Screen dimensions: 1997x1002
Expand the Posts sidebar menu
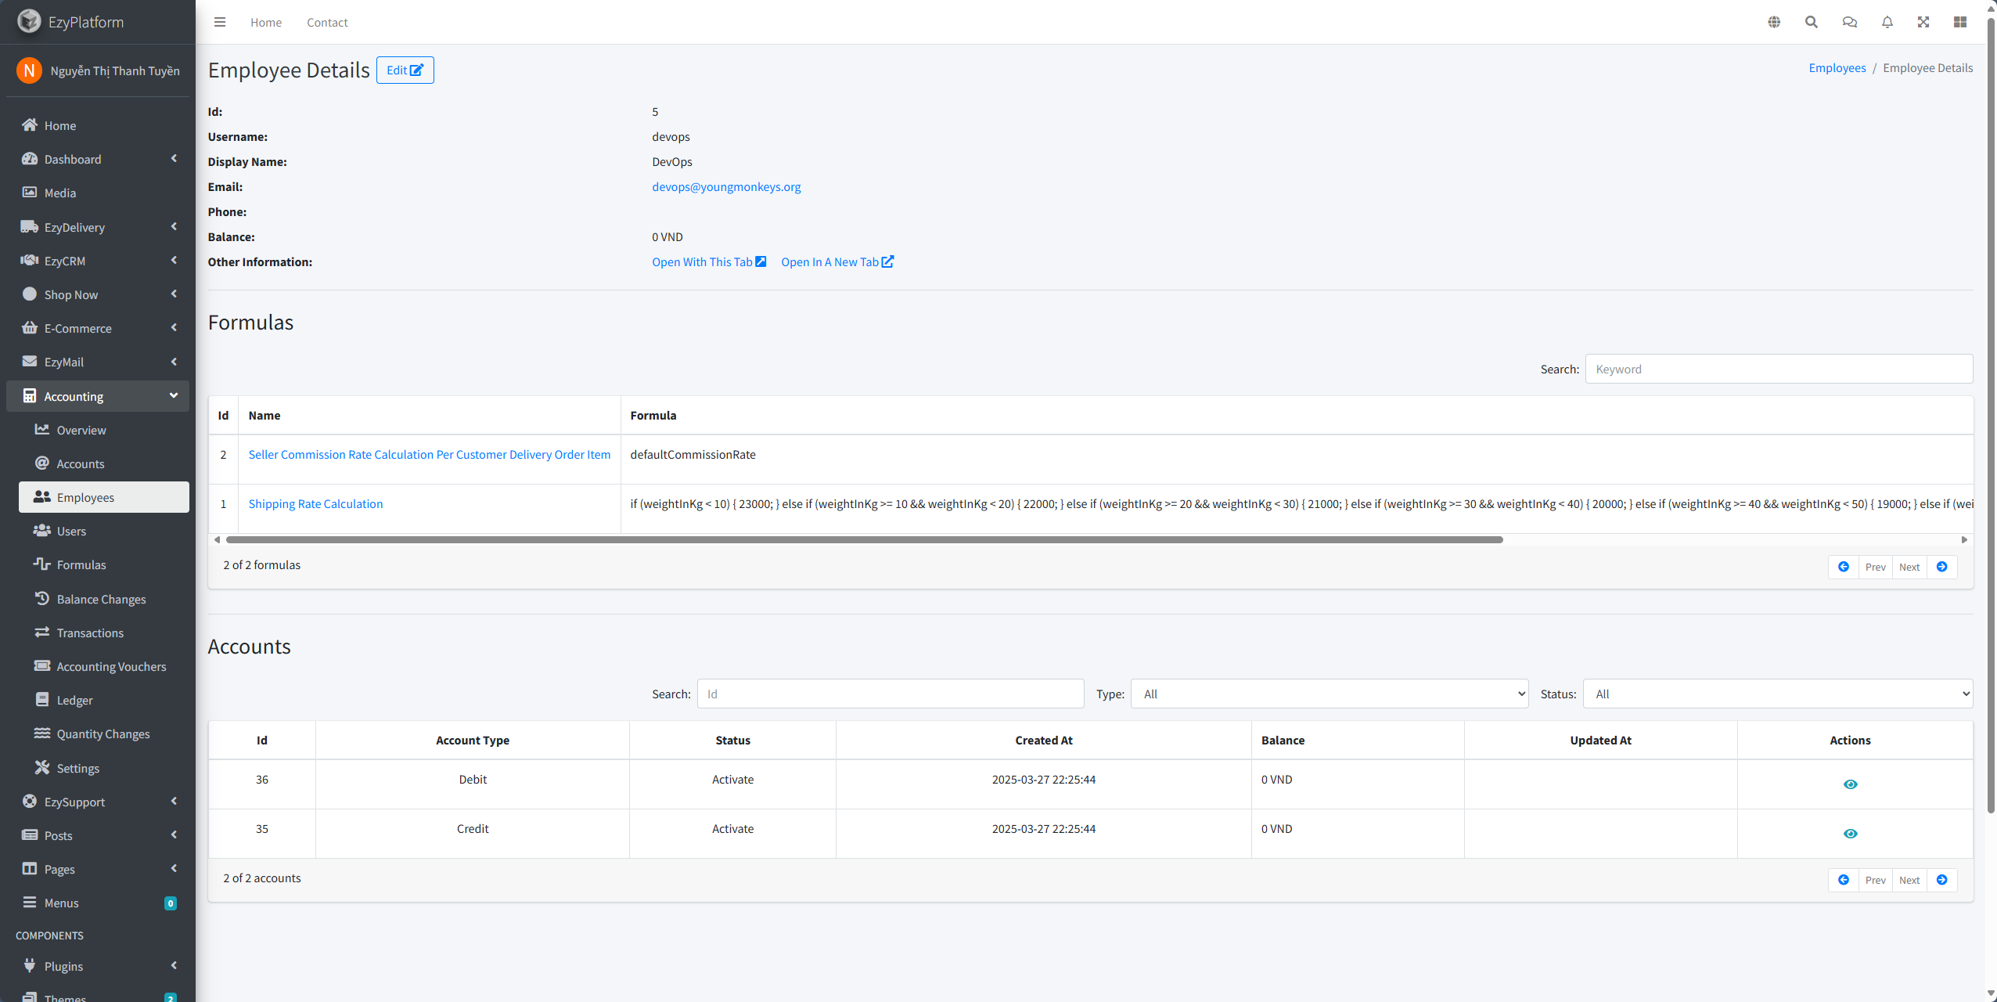tap(98, 835)
